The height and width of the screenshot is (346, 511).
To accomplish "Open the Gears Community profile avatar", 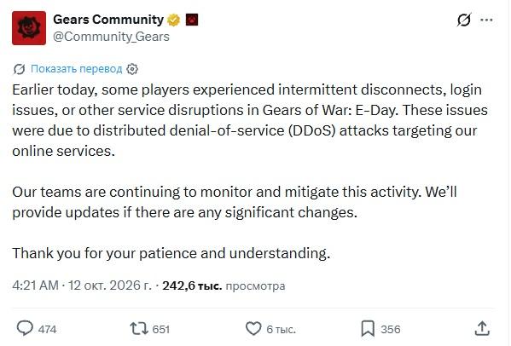I will 29,28.
